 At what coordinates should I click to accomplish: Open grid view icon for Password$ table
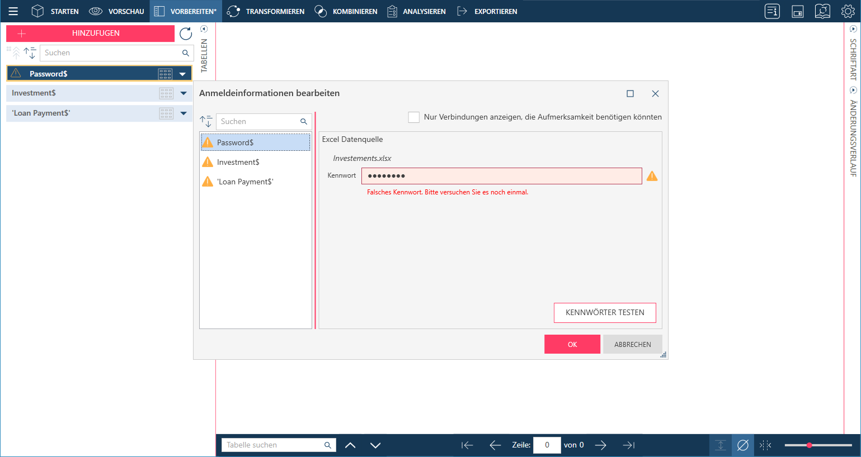(x=165, y=74)
